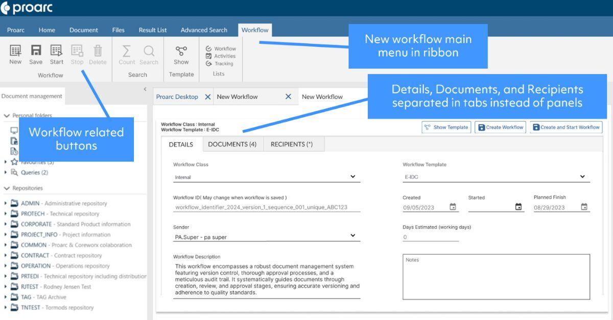Screen dimensions: 613x320
Task: Open the Tracking list in ribbon
Action: (x=220, y=64)
